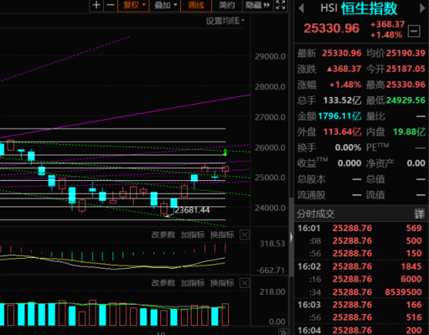Click the 218.00 volume axis value
Viewport: 429px width, 335px height.
[x=272, y=292]
